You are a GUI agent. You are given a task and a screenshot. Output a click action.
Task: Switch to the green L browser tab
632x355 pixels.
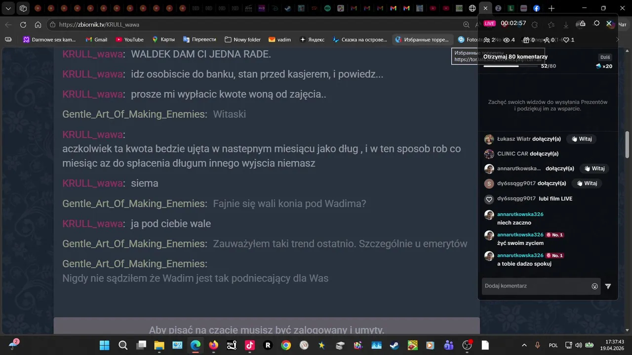coord(511,8)
